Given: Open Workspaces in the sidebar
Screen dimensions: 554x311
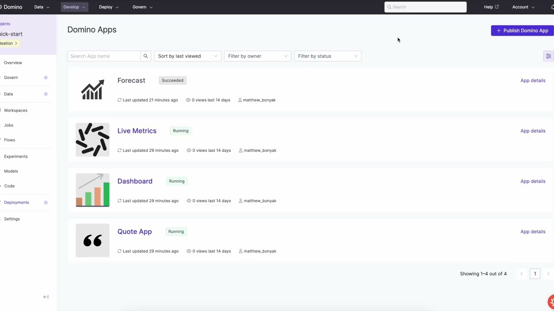Looking at the screenshot, I should 16,110.
